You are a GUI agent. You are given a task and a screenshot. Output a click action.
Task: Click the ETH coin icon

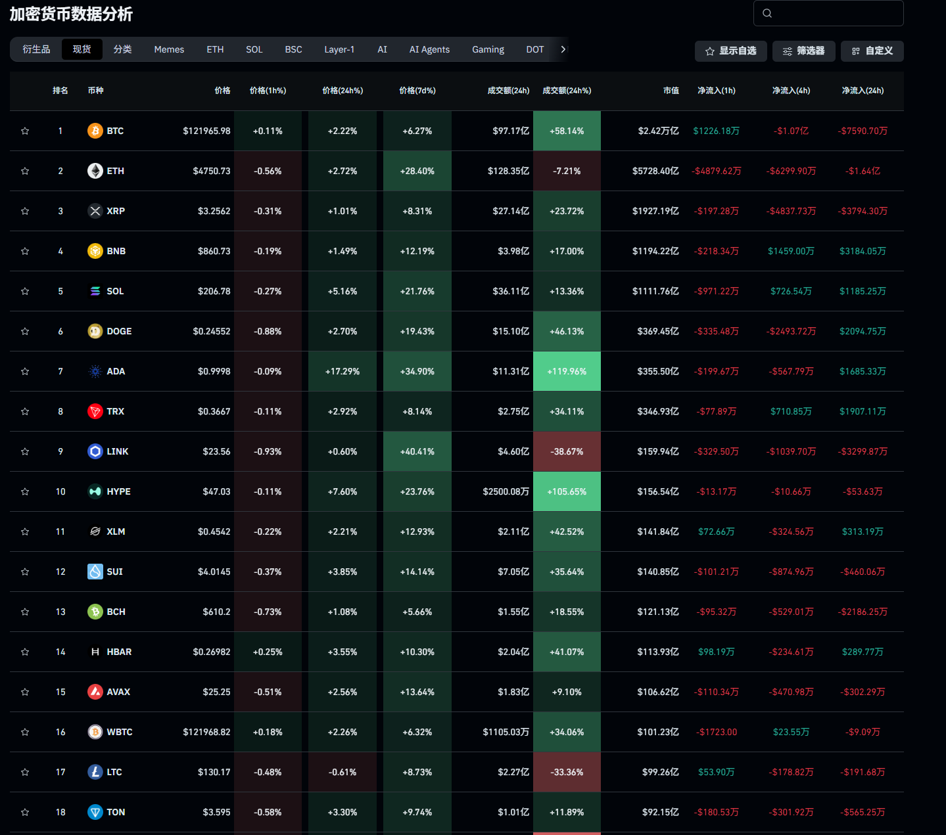pyautogui.click(x=95, y=171)
